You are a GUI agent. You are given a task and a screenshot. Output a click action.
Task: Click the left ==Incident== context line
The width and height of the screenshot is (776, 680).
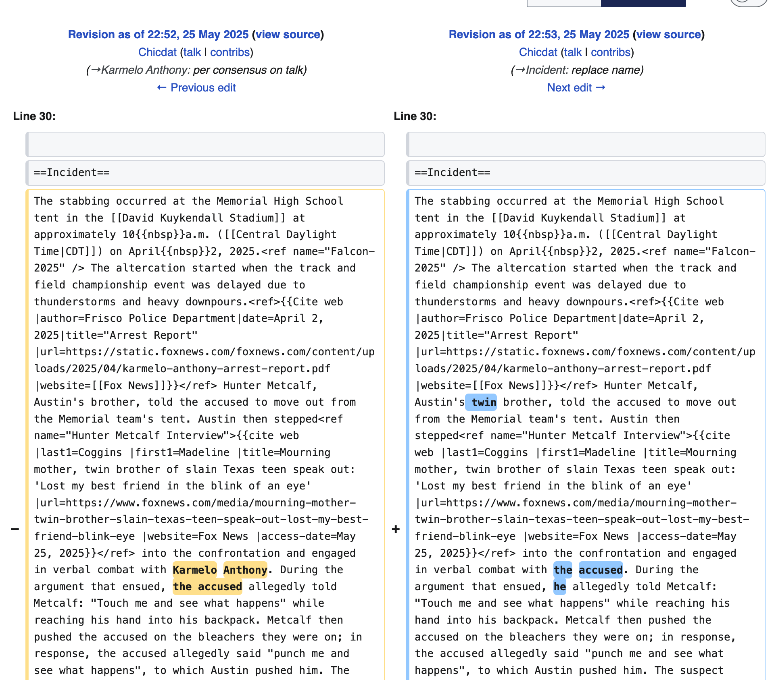coord(205,173)
